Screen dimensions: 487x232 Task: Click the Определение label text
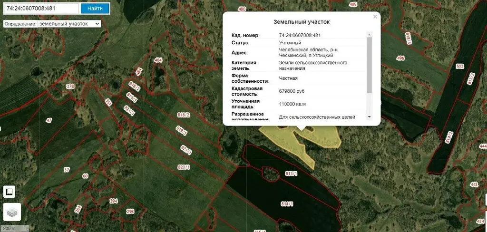click(20, 24)
